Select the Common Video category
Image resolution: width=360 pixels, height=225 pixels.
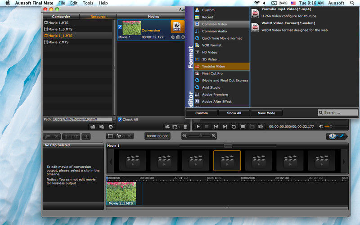click(x=221, y=24)
